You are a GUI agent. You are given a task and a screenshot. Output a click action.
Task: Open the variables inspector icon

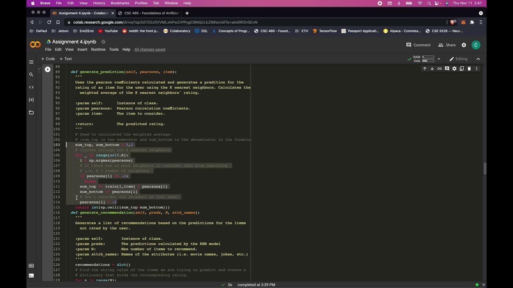point(31,100)
